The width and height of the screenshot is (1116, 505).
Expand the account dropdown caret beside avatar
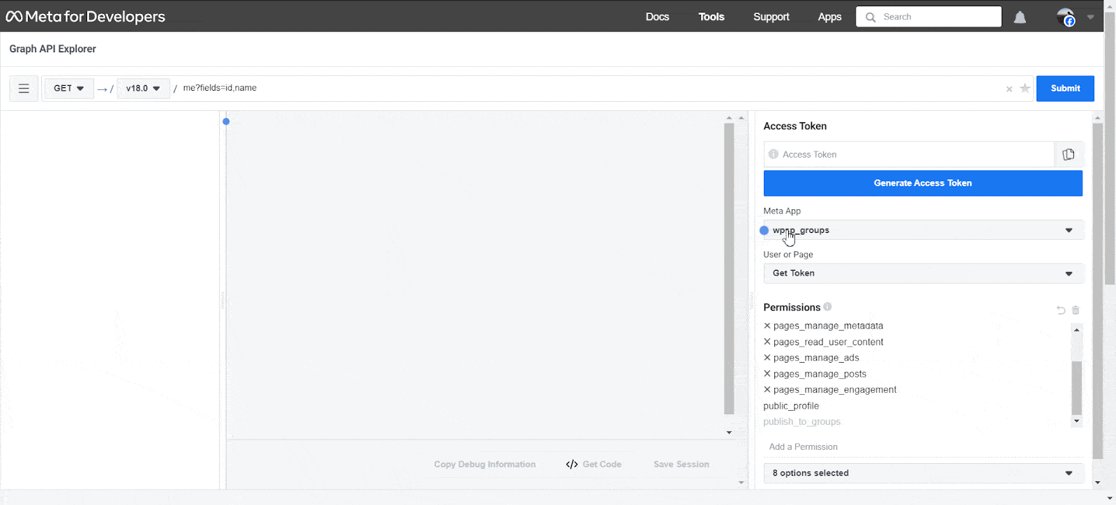coord(1090,17)
